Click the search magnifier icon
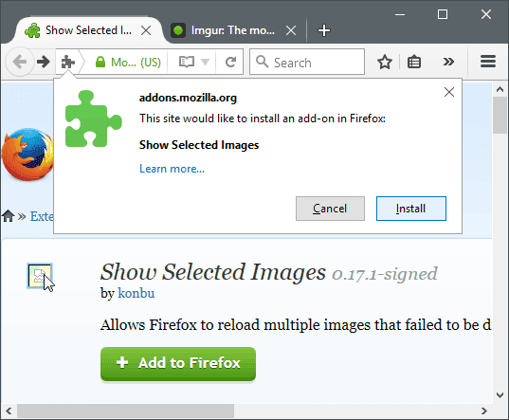The width and height of the screenshot is (509, 420). click(x=262, y=62)
